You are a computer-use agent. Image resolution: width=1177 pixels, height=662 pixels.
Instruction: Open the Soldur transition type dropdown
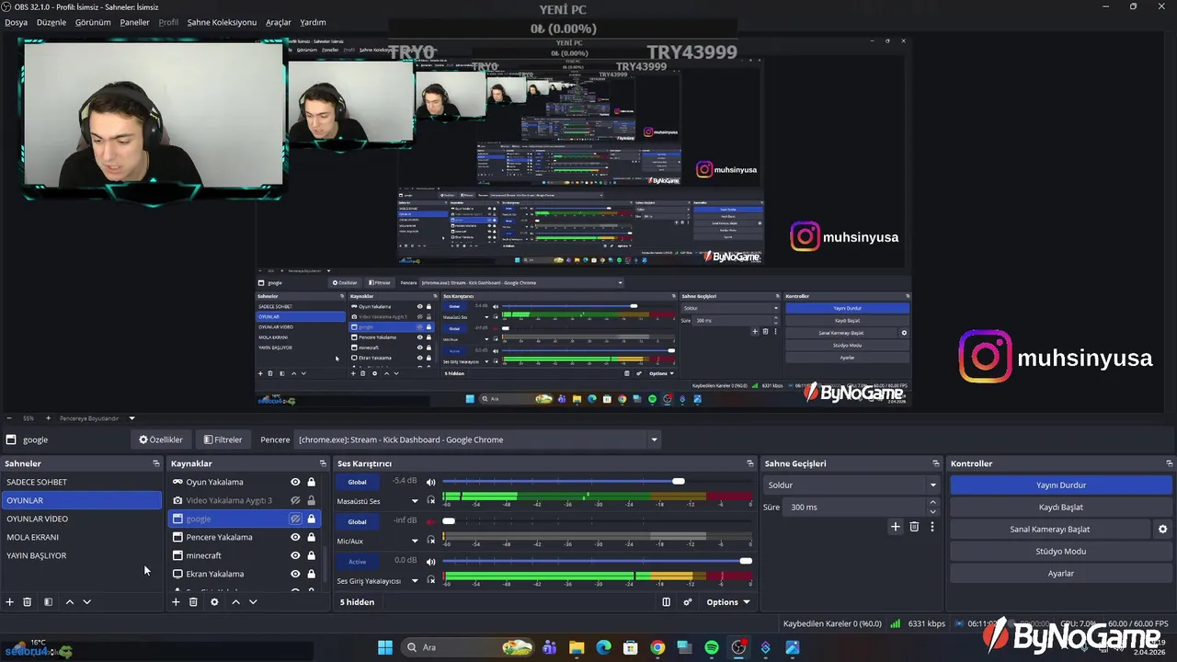851,485
